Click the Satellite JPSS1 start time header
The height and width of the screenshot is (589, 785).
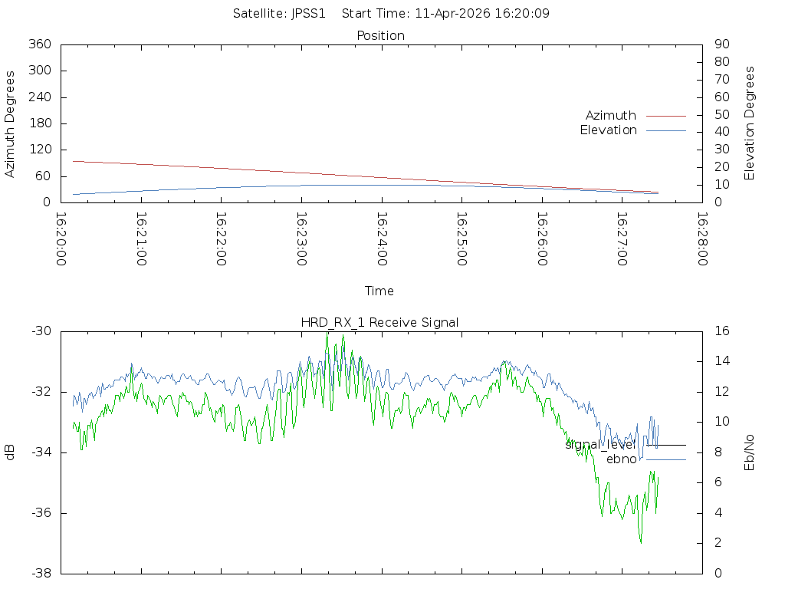click(392, 14)
